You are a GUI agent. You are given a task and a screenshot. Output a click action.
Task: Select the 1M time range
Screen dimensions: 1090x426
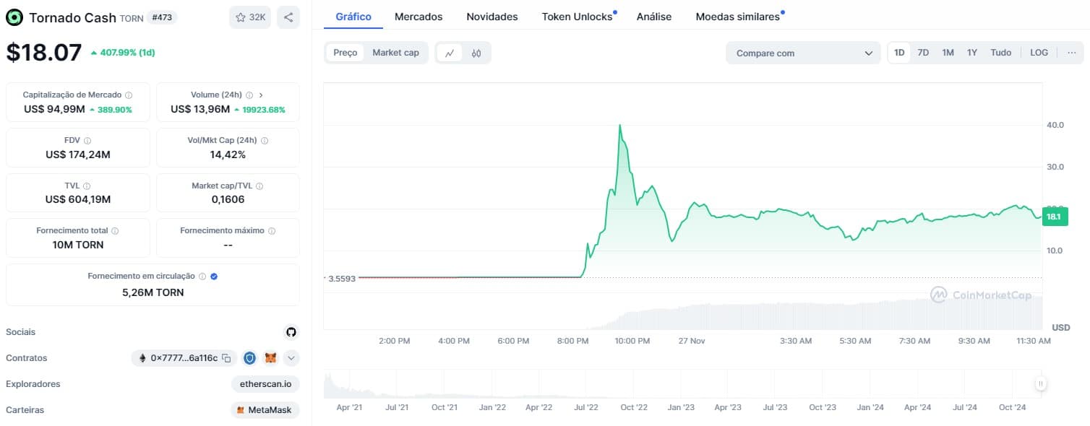(948, 53)
